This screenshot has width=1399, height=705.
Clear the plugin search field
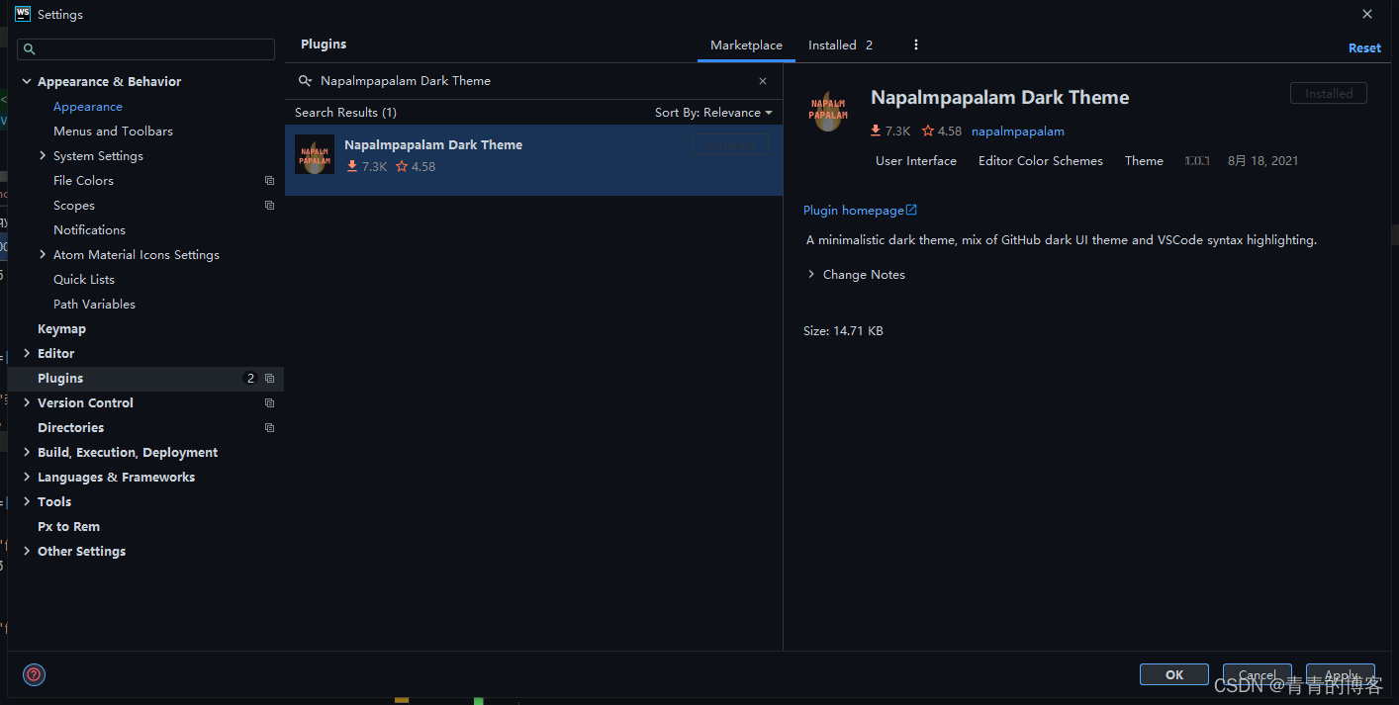pyautogui.click(x=763, y=81)
